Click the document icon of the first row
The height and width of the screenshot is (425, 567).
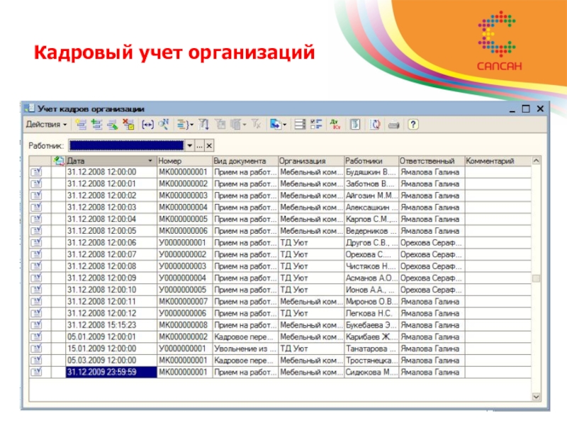pos(36,172)
